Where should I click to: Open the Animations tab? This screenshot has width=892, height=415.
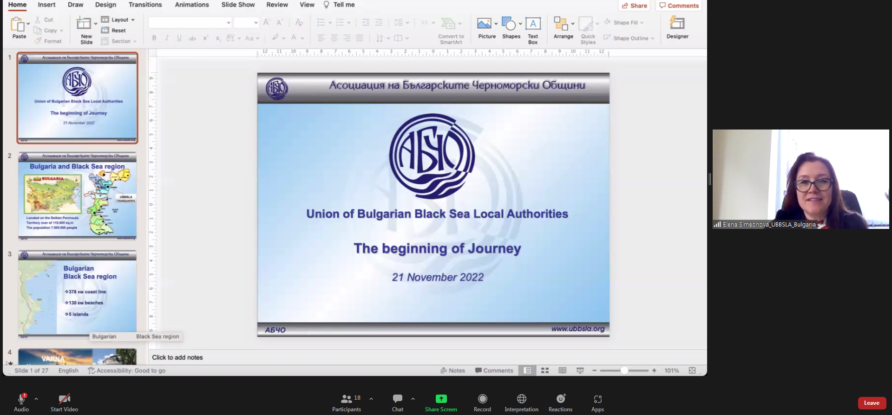click(192, 5)
